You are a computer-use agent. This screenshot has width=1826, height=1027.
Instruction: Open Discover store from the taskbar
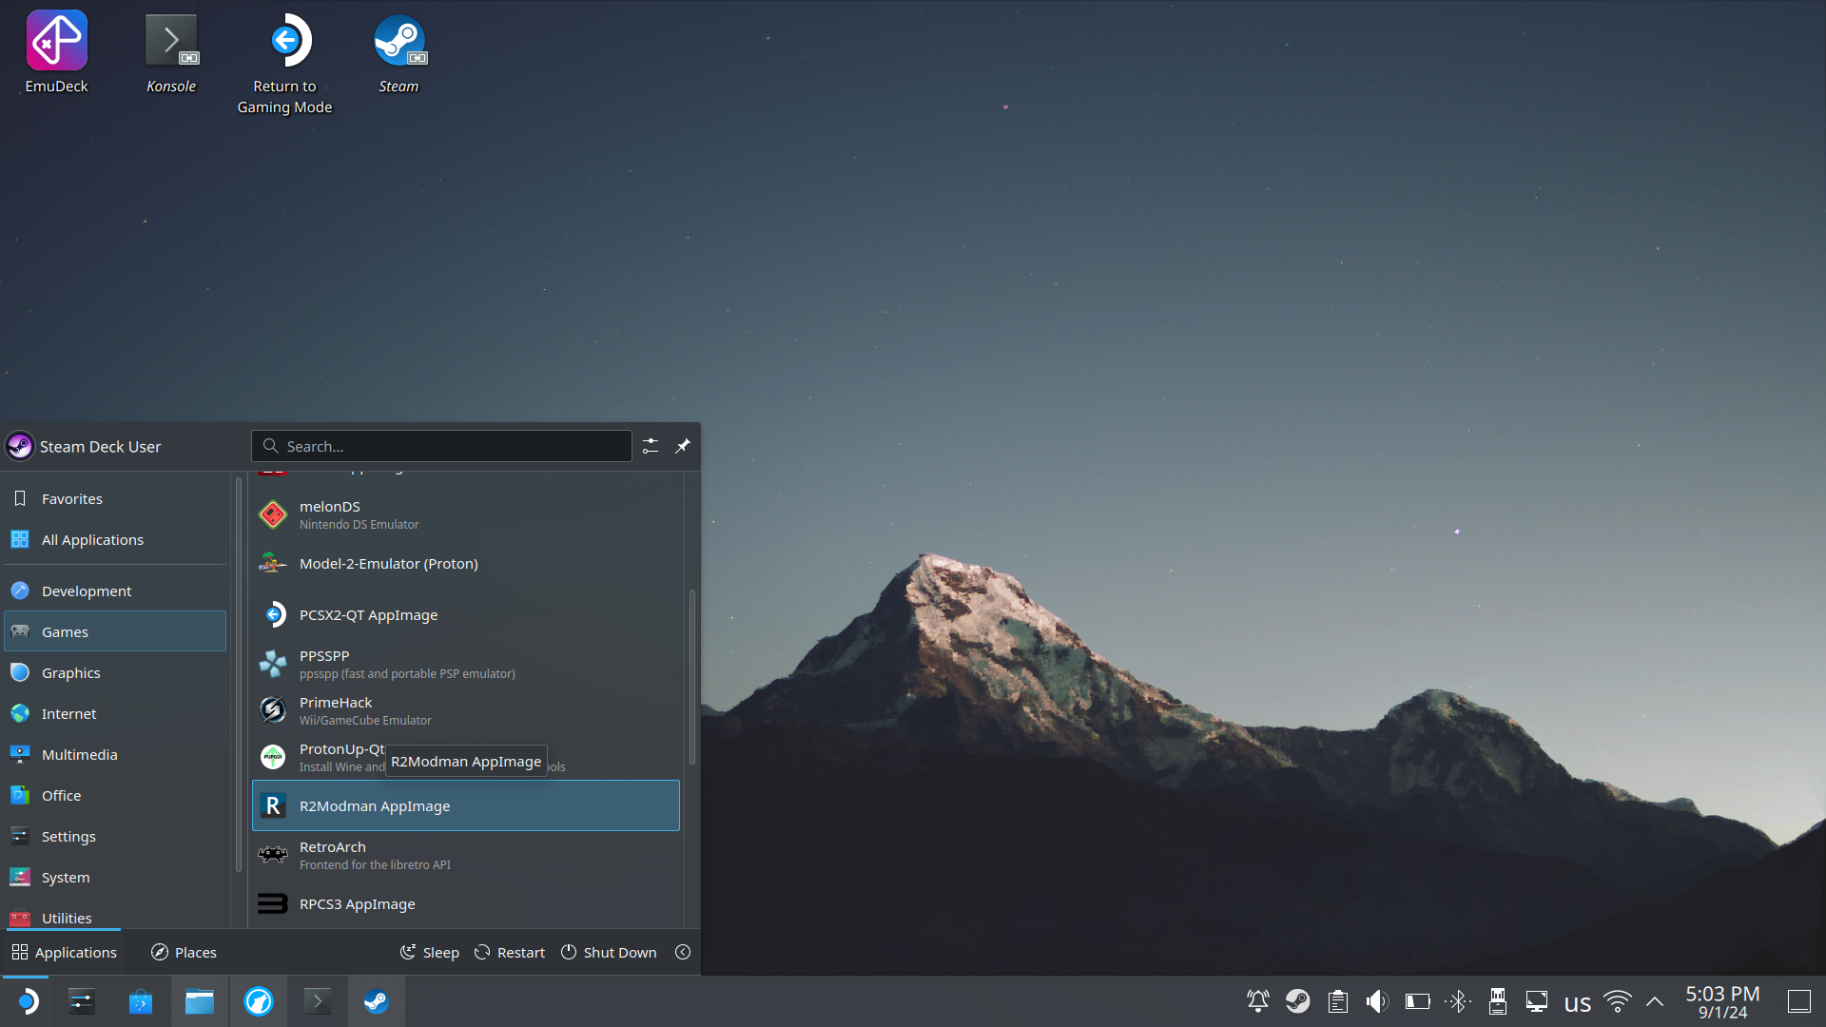click(x=141, y=1001)
